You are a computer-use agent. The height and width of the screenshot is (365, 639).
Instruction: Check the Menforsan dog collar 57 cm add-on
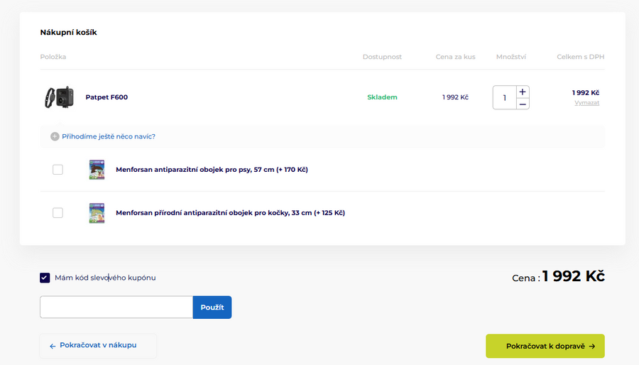pos(58,170)
